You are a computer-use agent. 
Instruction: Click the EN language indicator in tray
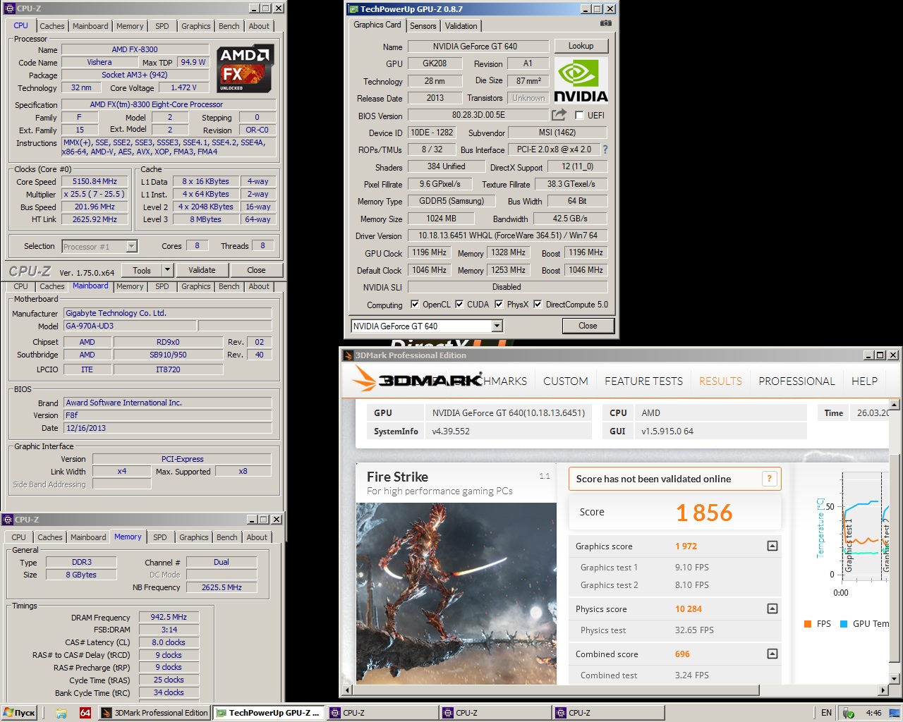(826, 713)
